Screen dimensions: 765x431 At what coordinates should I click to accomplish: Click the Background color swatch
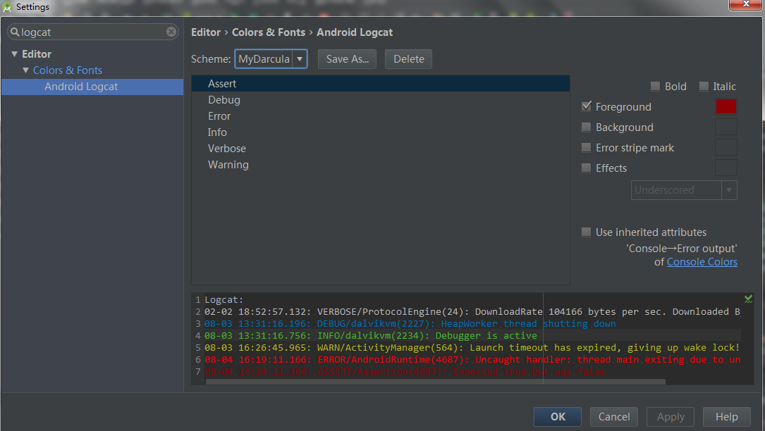pyautogui.click(x=726, y=127)
